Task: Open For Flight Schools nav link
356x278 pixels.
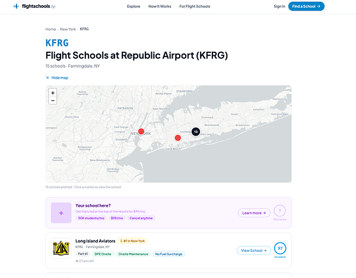Action: (x=195, y=7)
